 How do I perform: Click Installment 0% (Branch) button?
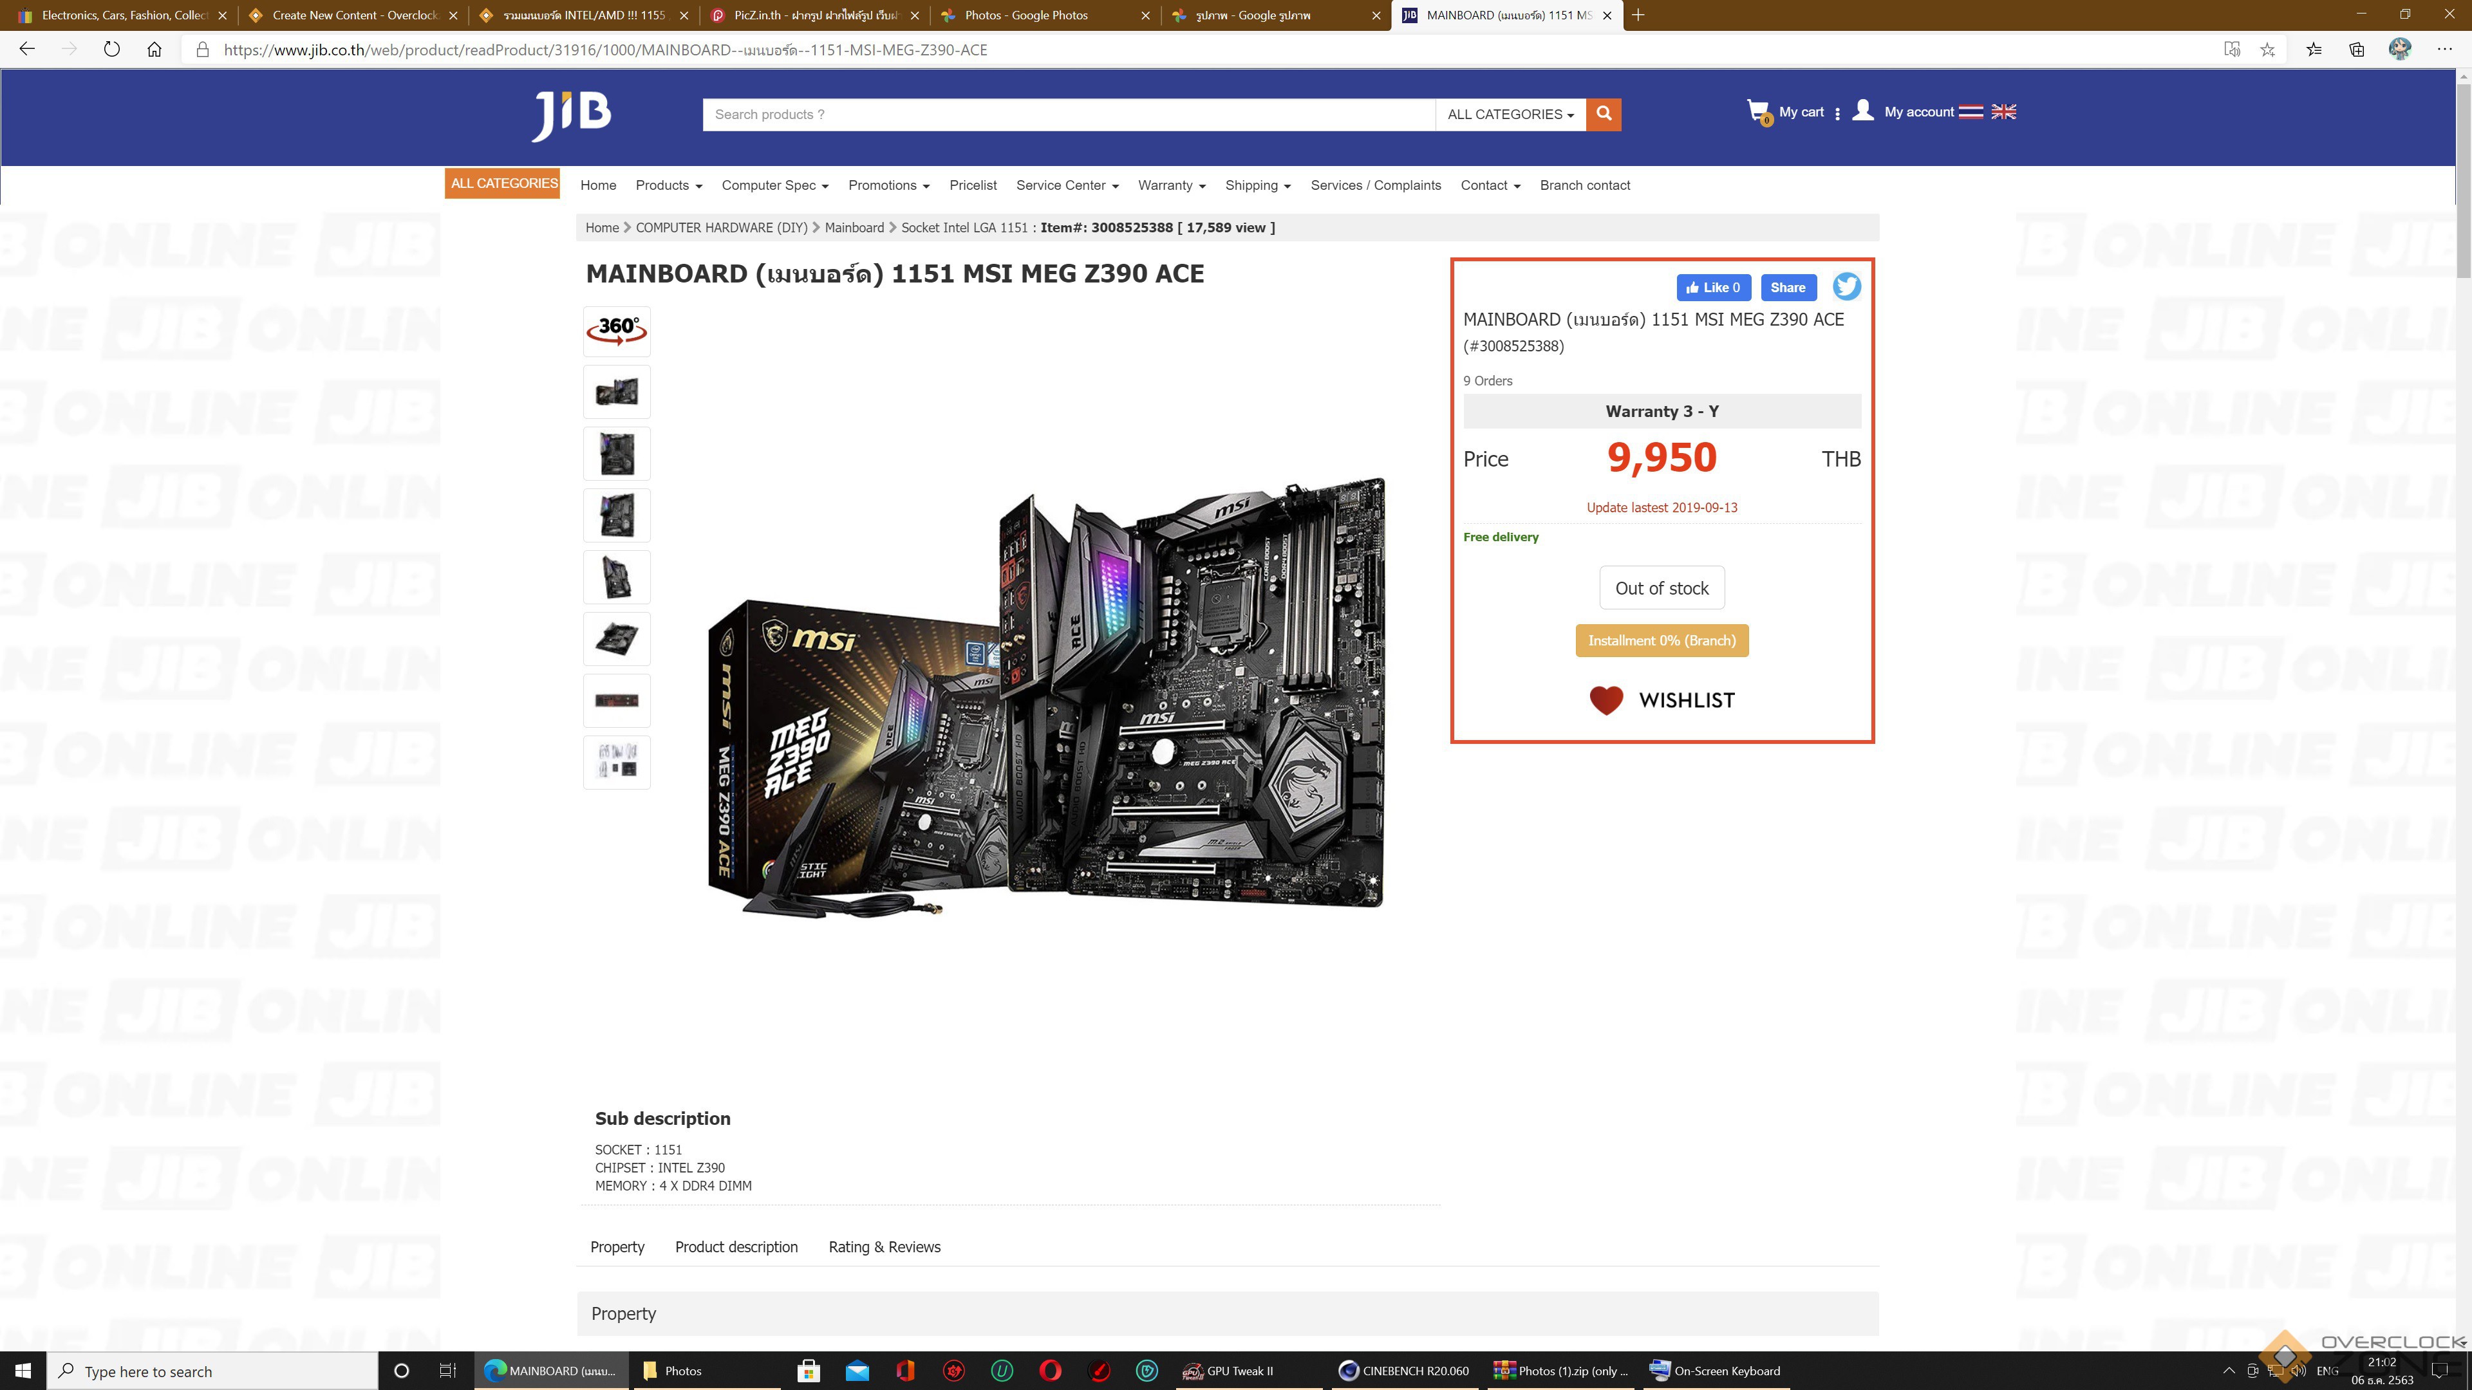1661,641
